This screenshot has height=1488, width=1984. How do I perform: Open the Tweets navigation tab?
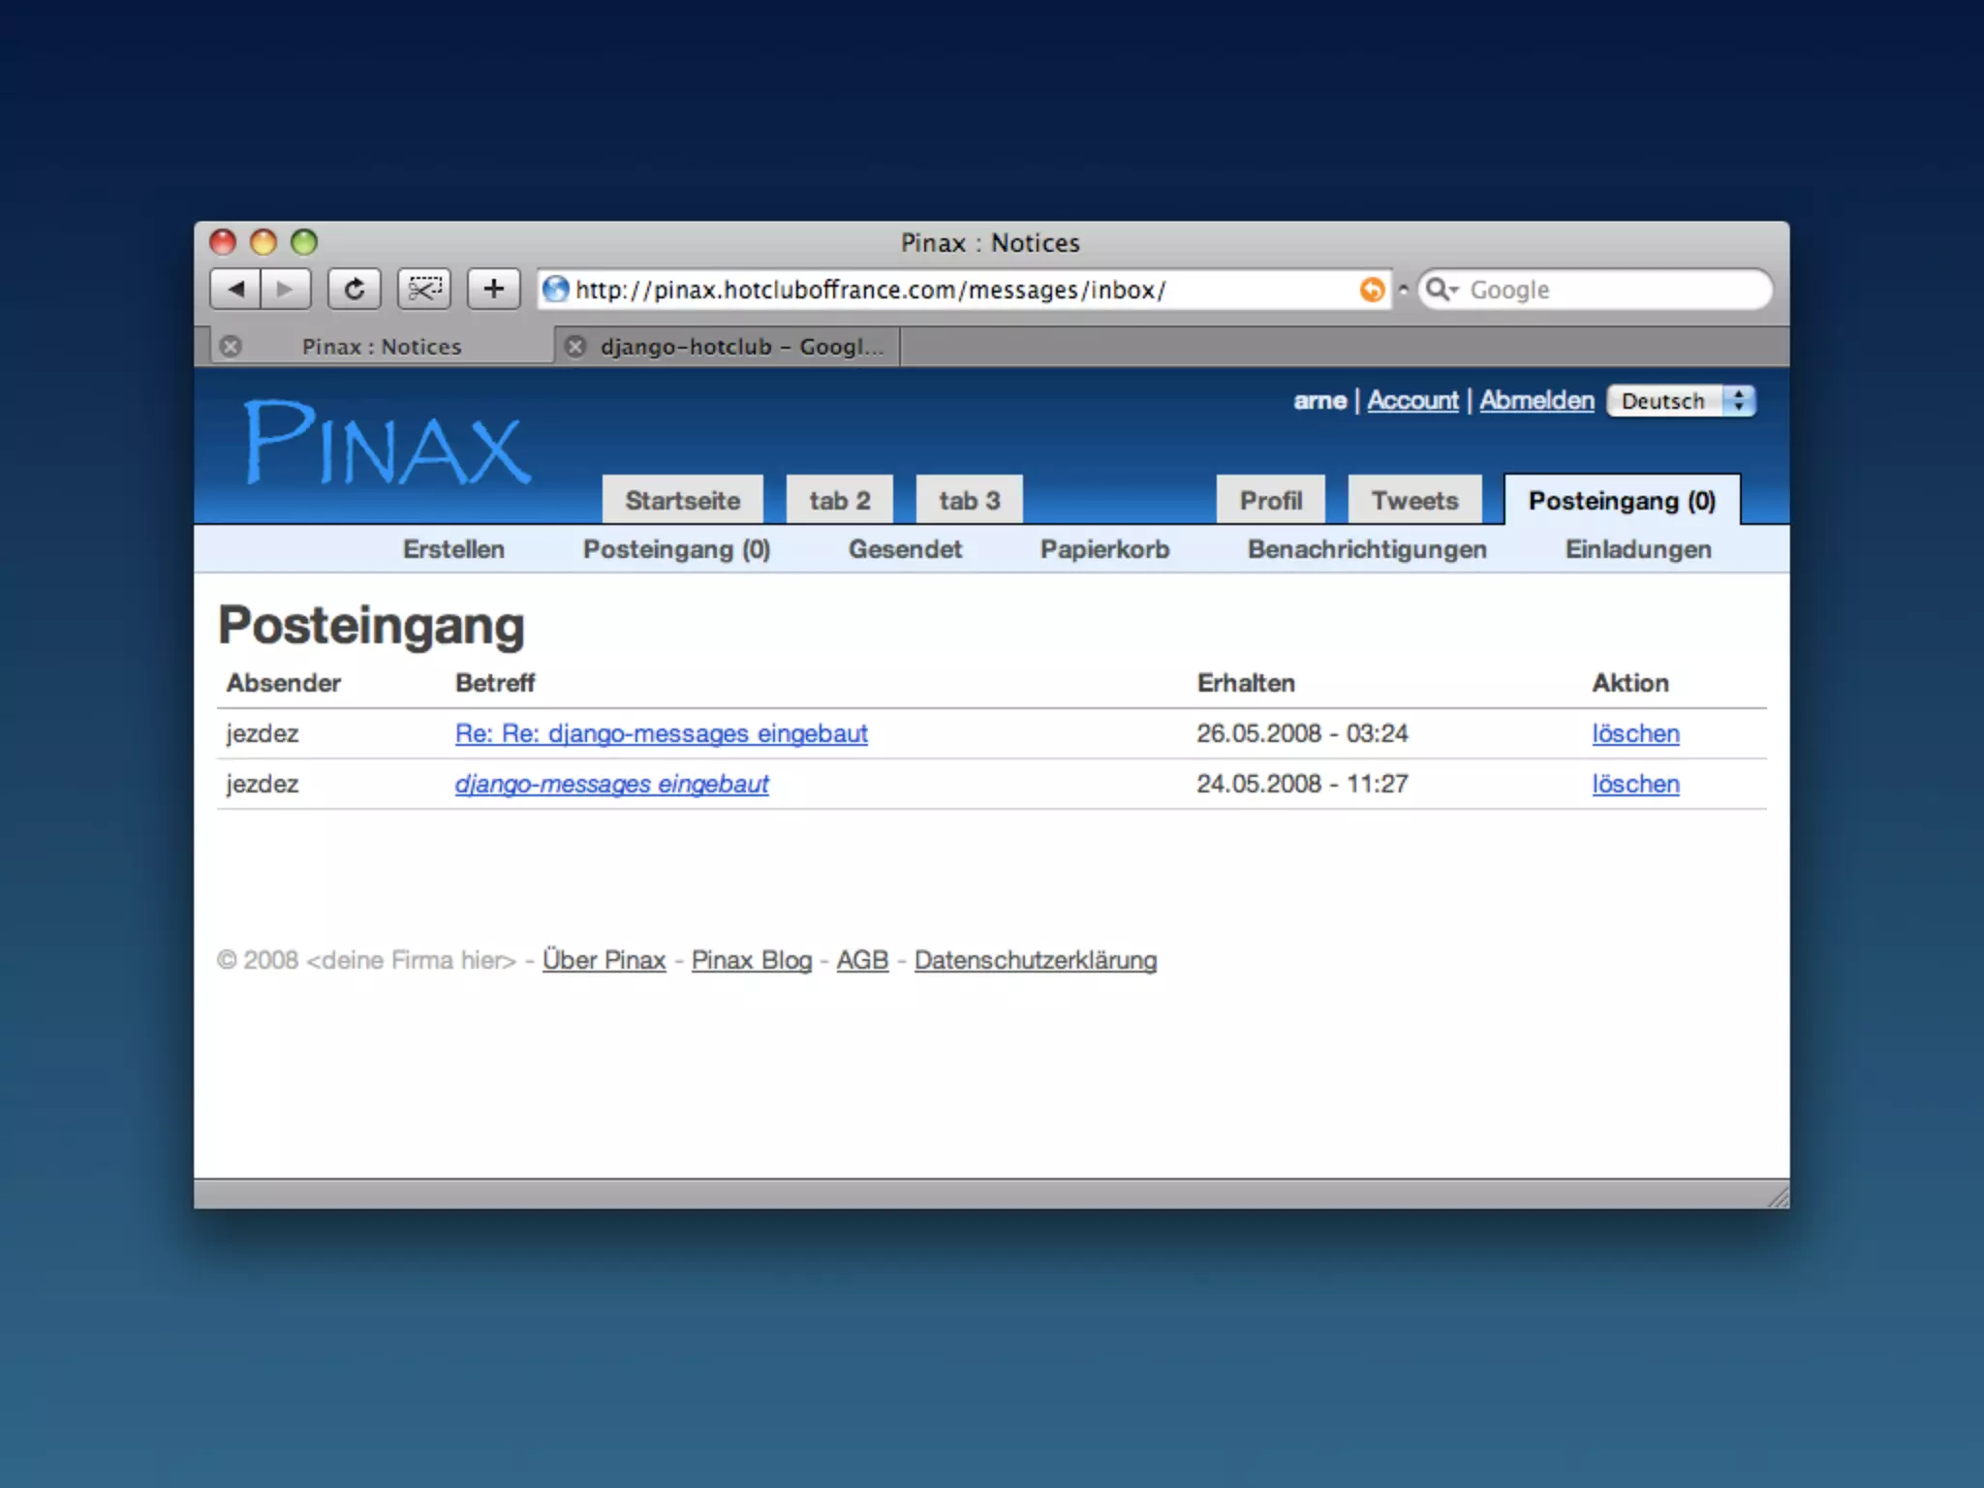(x=1414, y=501)
